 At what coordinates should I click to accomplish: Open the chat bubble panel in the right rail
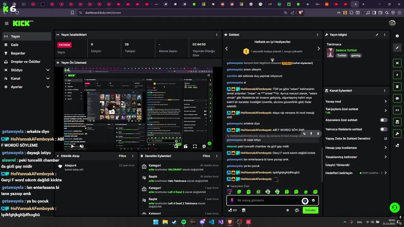397,98
